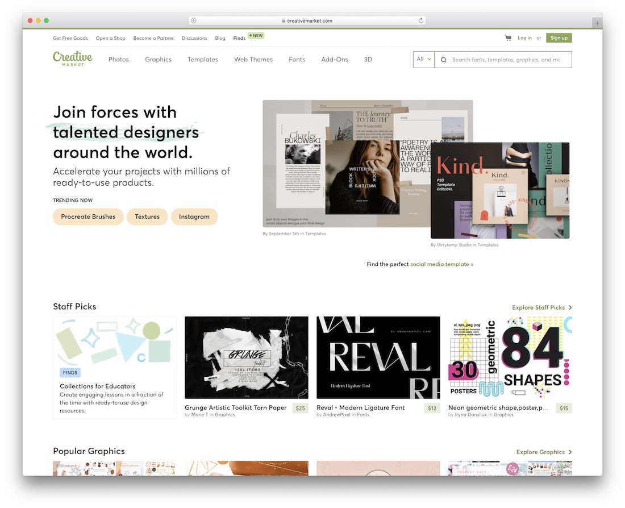
Task: Click Explore Staff Picks link
Action: 538,307
